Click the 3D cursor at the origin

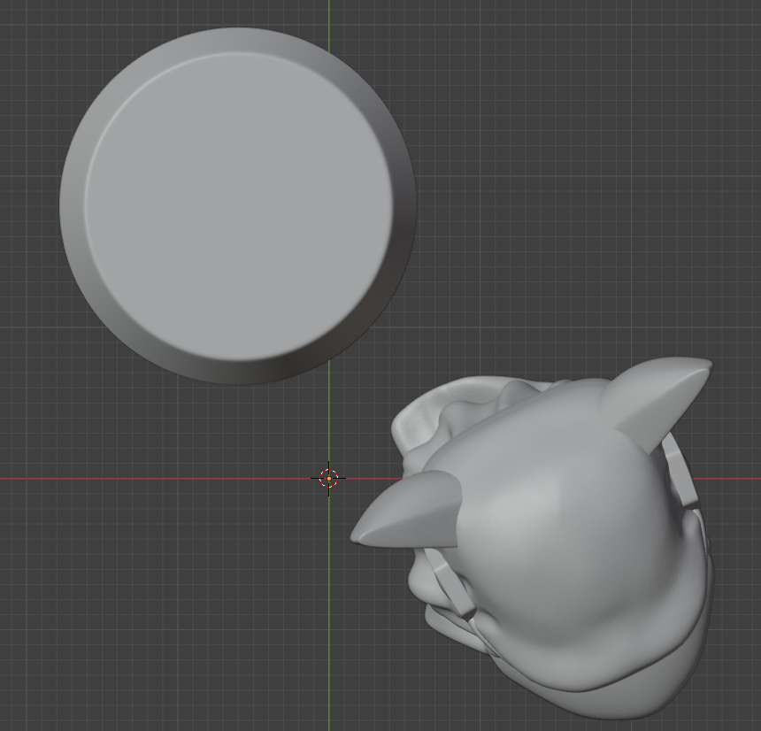point(328,478)
